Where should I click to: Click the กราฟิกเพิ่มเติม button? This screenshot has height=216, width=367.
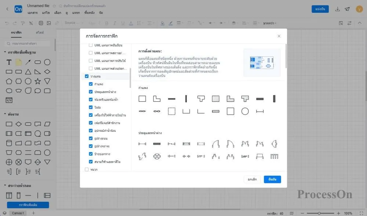tap(28, 205)
